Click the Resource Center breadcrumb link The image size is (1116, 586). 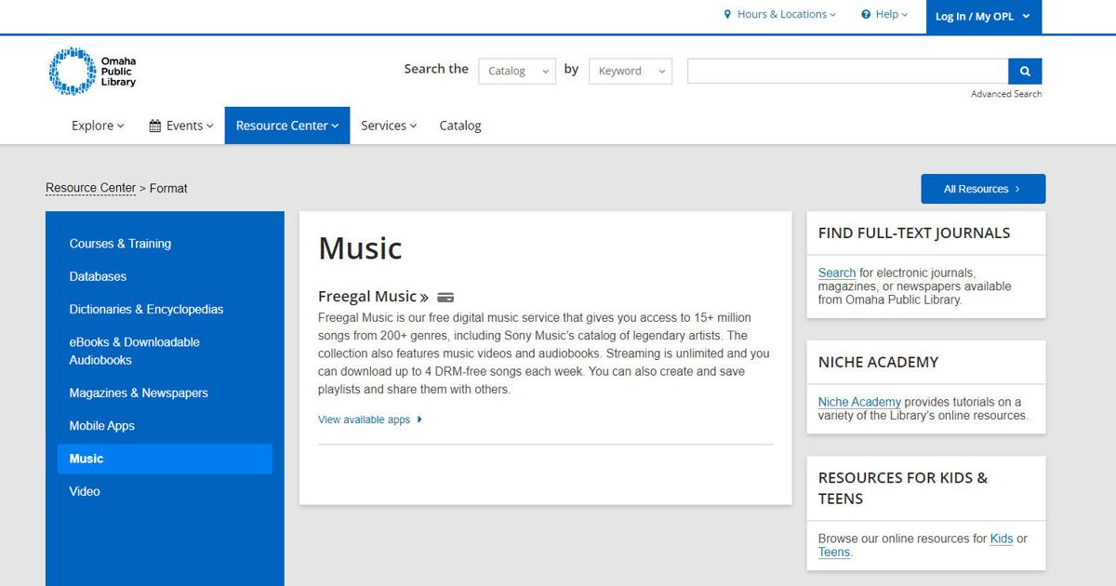click(90, 188)
